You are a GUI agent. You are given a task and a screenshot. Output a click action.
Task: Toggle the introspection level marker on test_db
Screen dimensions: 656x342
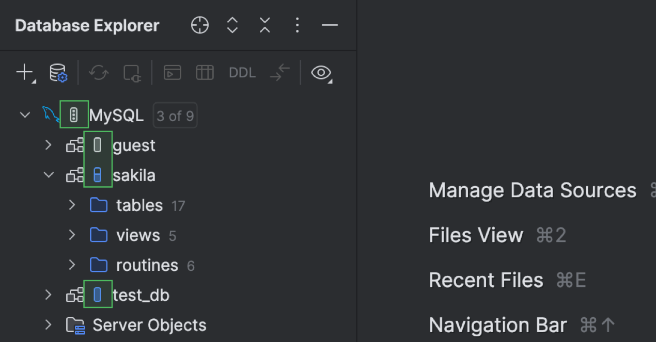(98, 295)
